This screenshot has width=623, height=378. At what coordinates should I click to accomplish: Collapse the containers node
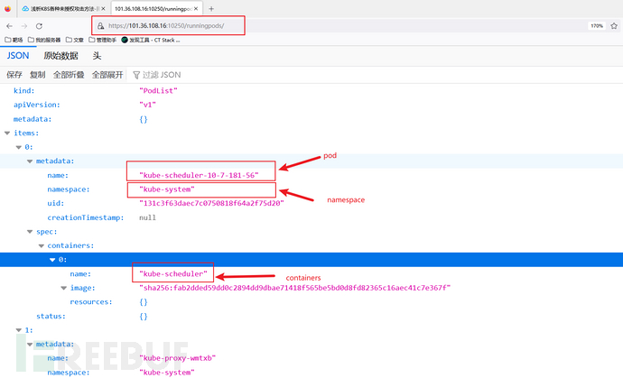coord(41,244)
